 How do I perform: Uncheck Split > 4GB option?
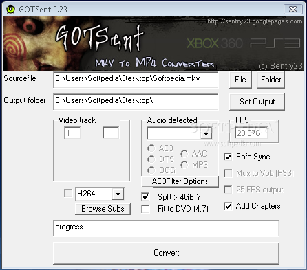(x=145, y=196)
